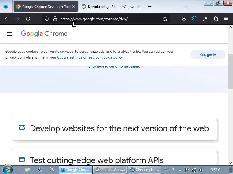This screenshot has height=174, width=233.
Task: Open the Save to Pocket icon
Action: coord(184,19)
